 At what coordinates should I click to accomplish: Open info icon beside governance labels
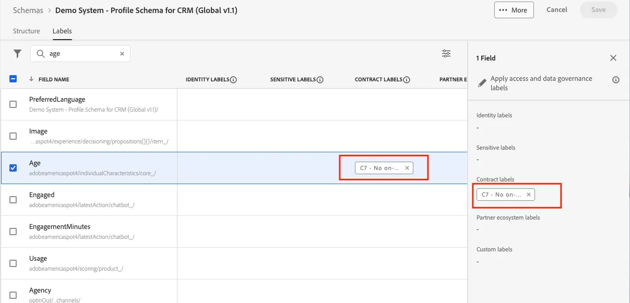point(616,80)
